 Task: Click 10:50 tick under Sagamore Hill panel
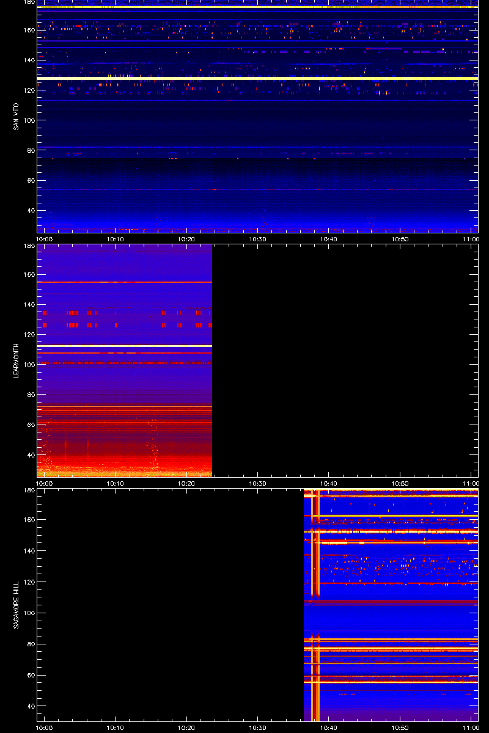coord(400,728)
